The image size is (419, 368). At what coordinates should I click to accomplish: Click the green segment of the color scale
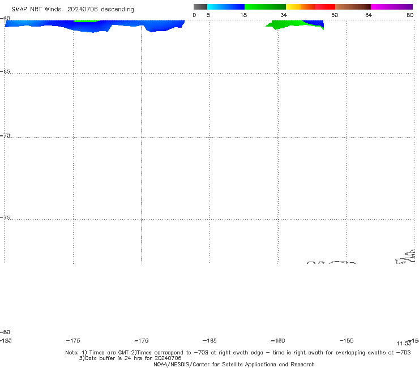pyautogui.click(x=265, y=7)
